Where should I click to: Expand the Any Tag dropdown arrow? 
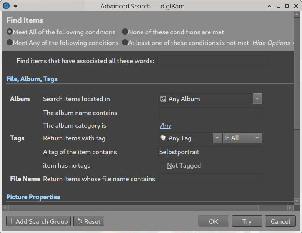(217, 138)
